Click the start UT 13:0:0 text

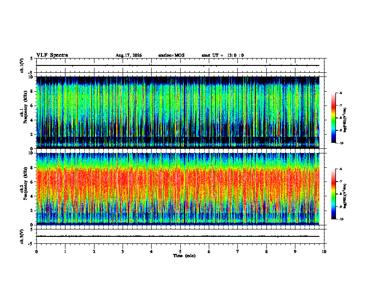223,55
